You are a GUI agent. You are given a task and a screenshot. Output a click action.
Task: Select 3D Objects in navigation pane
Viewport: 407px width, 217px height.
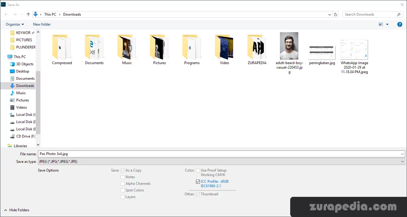25,64
